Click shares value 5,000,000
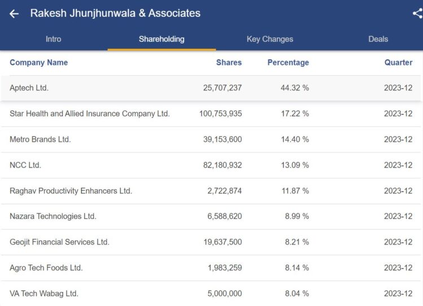 (224, 294)
